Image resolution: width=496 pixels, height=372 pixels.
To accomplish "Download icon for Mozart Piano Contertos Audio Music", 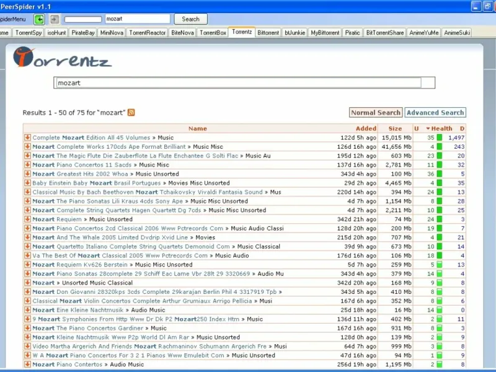I will (27, 364).
